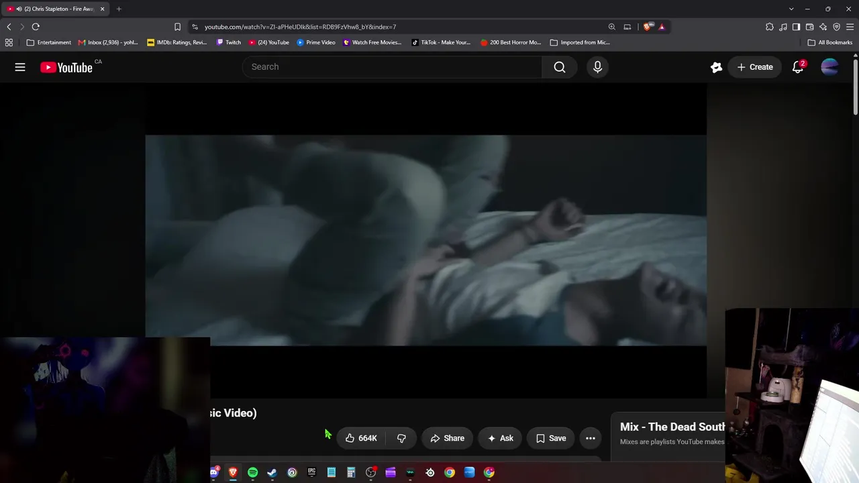Open the Entertainment bookmarks folder
The width and height of the screenshot is (859, 483).
click(48, 42)
